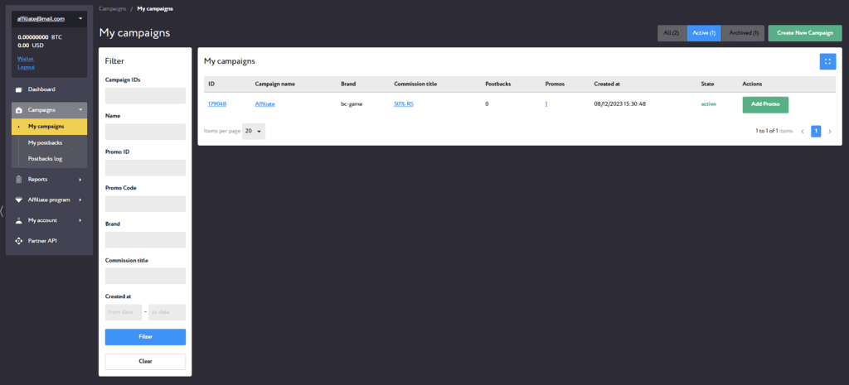This screenshot has width=849, height=385.
Task: Click the Dashboard monitor icon in sidebar
Action: click(x=19, y=89)
